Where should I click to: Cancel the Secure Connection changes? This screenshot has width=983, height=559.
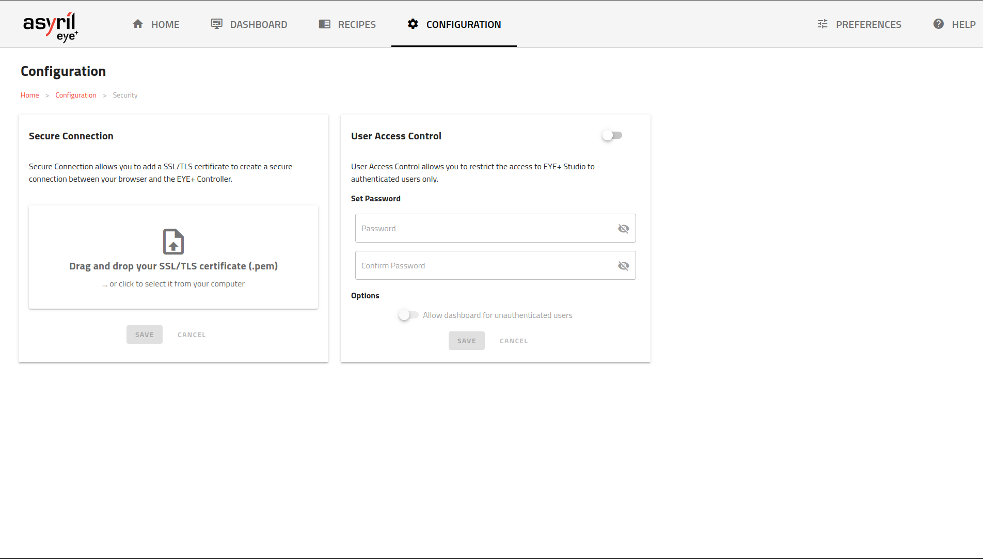point(191,334)
